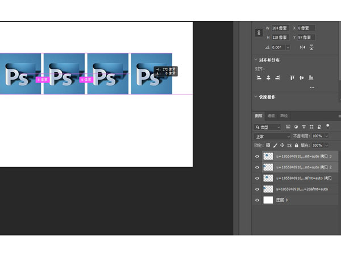Toggle the layer filtering switch

(327, 126)
